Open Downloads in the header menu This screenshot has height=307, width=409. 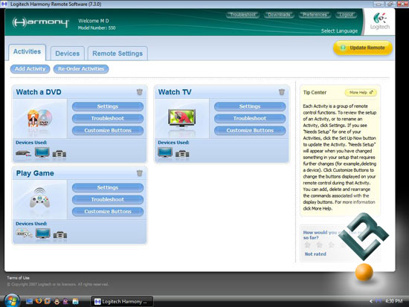pyautogui.click(x=279, y=15)
